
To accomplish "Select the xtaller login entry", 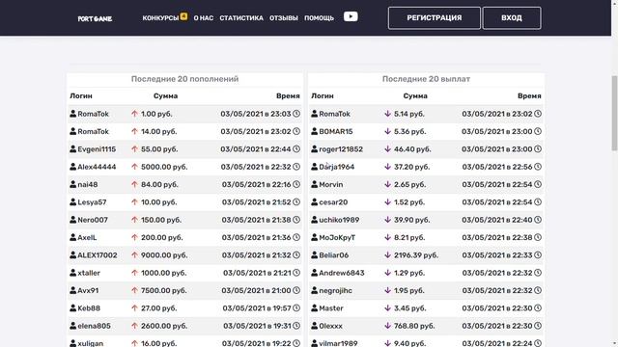I will [89, 273].
